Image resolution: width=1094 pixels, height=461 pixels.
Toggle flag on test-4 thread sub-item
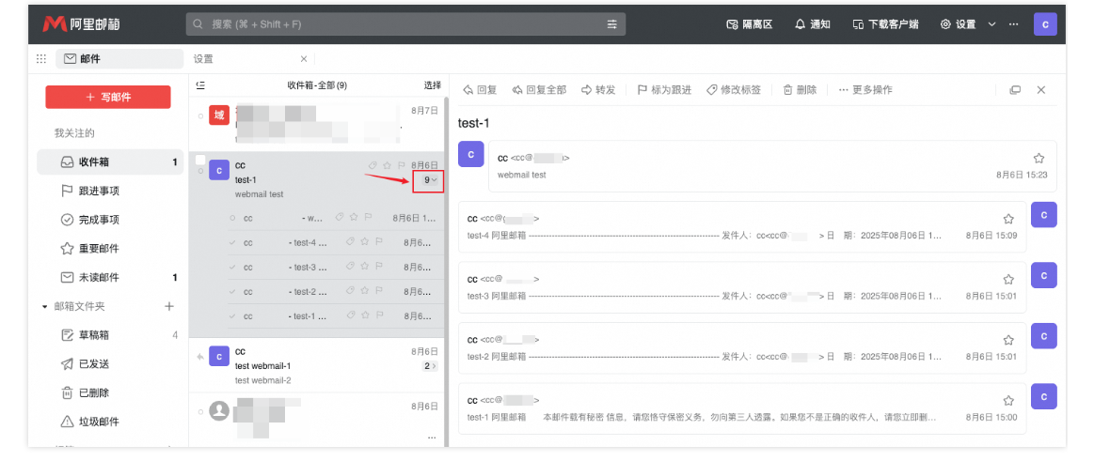click(379, 242)
